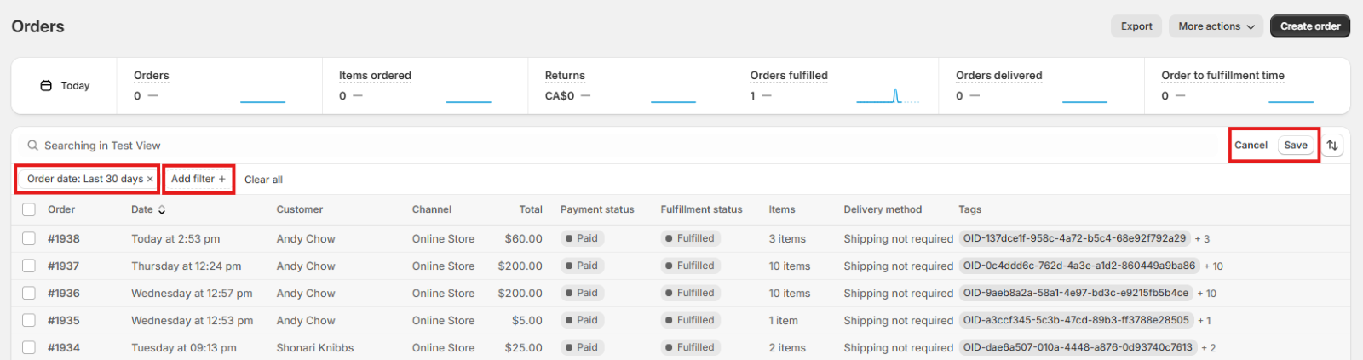This screenshot has height=360, width=1363.
Task: Tick the checkbox for order #1934
Action: pyautogui.click(x=29, y=348)
